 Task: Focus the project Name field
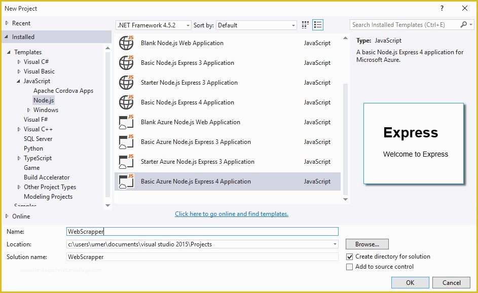202,232
